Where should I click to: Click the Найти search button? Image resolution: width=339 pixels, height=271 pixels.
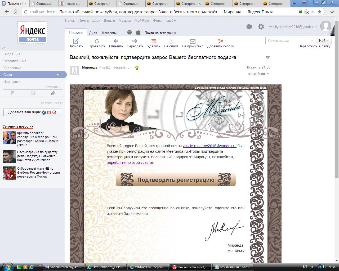(324, 40)
